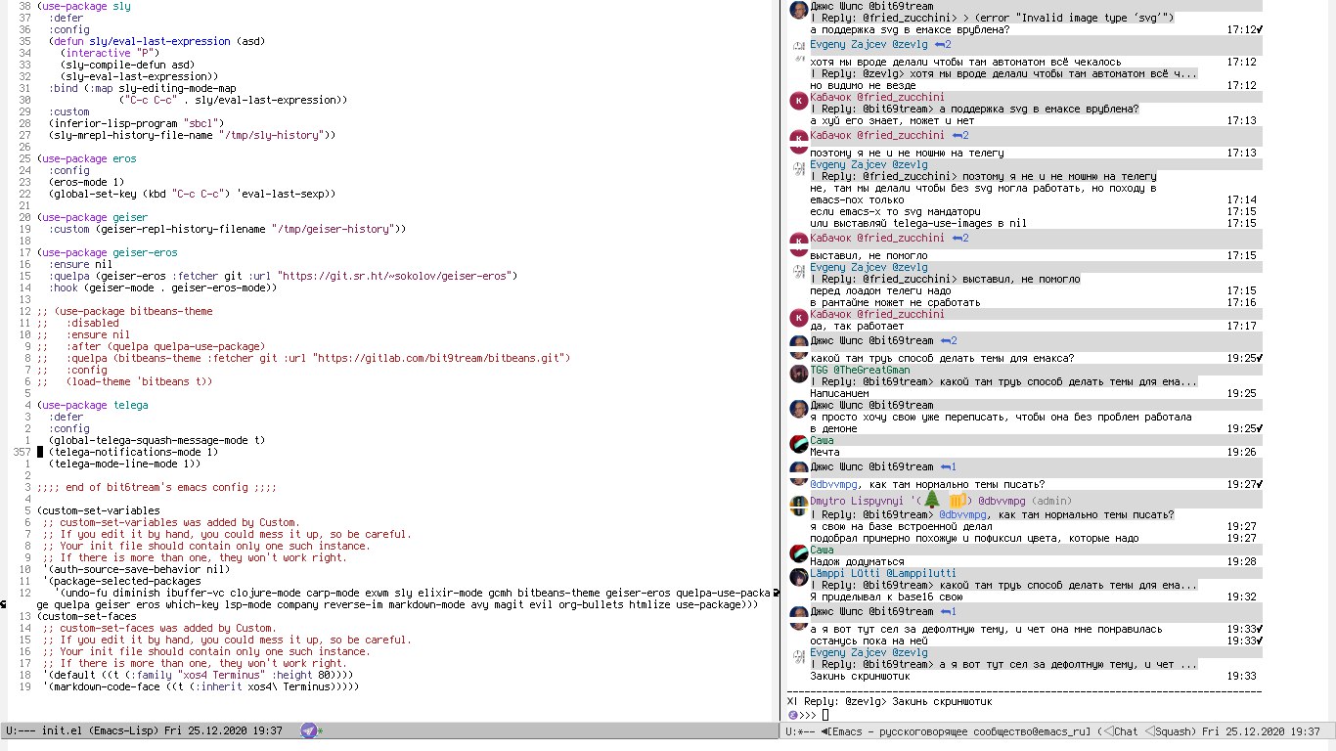Image resolution: width=1336 pixels, height=751 pixels.
Task: Click Dmytro Lispyvnyi avatar
Action: 799,506
